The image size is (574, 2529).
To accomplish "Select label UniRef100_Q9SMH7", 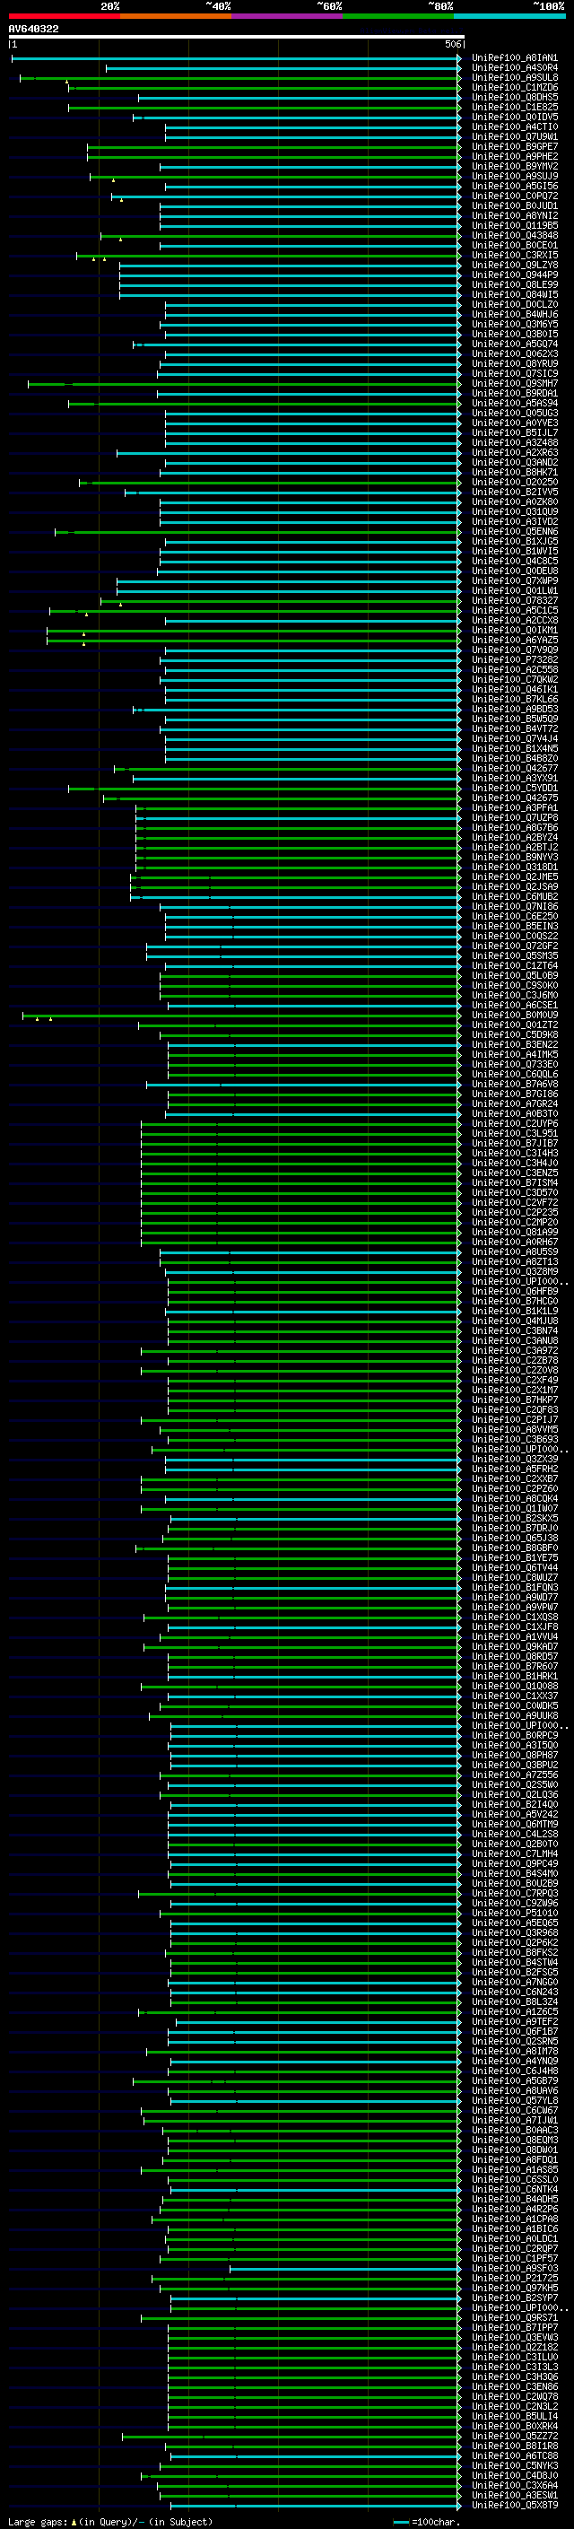I will click(514, 383).
